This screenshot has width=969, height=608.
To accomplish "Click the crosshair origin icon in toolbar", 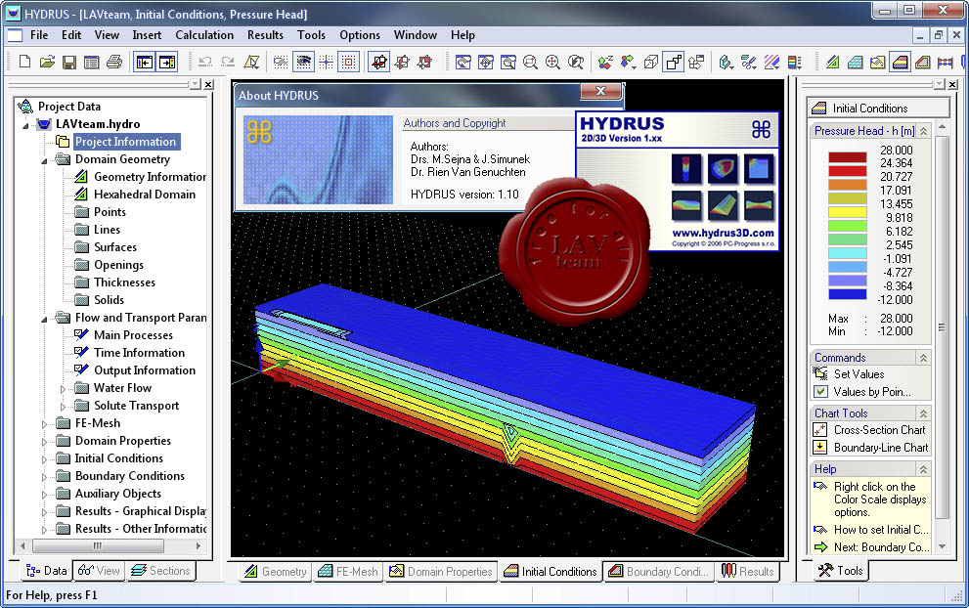I will (326, 62).
